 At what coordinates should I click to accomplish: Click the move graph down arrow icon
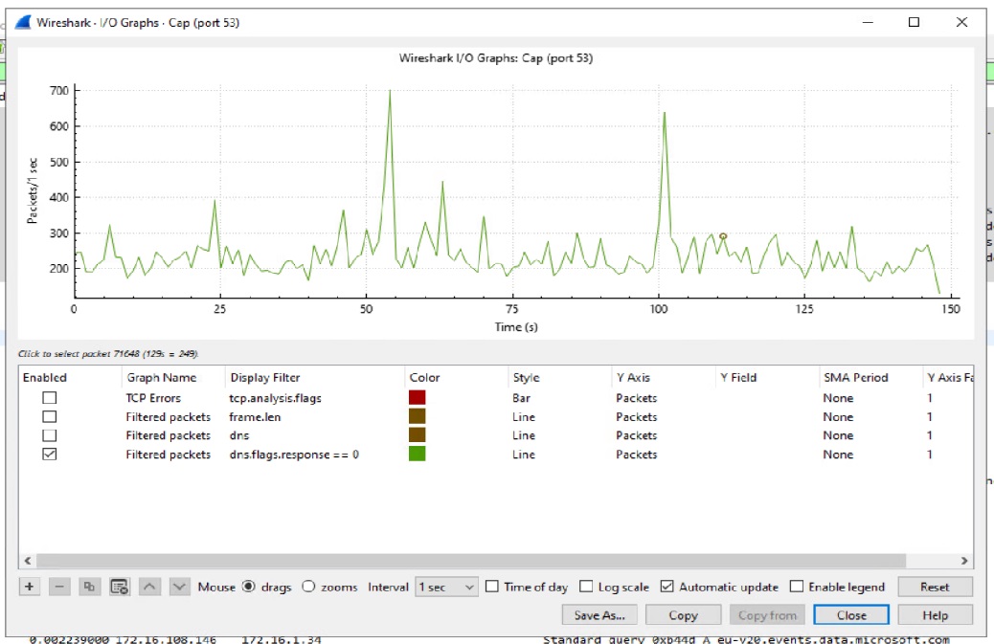(x=179, y=587)
